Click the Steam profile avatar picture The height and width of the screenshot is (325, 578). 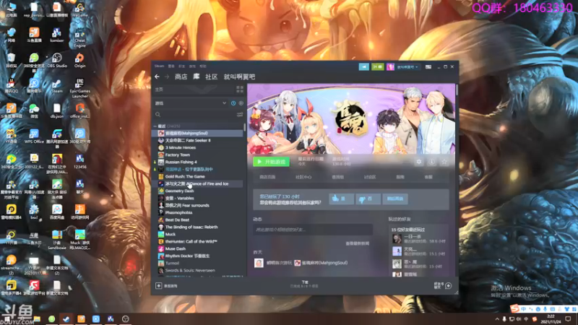(x=390, y=66)
